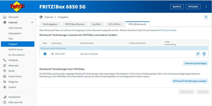The height and width of the screenshot is (106, 212).
Task: Click the fritz-mobil status indicator circle
Action: pyautogui.click(x=52, y=54)
